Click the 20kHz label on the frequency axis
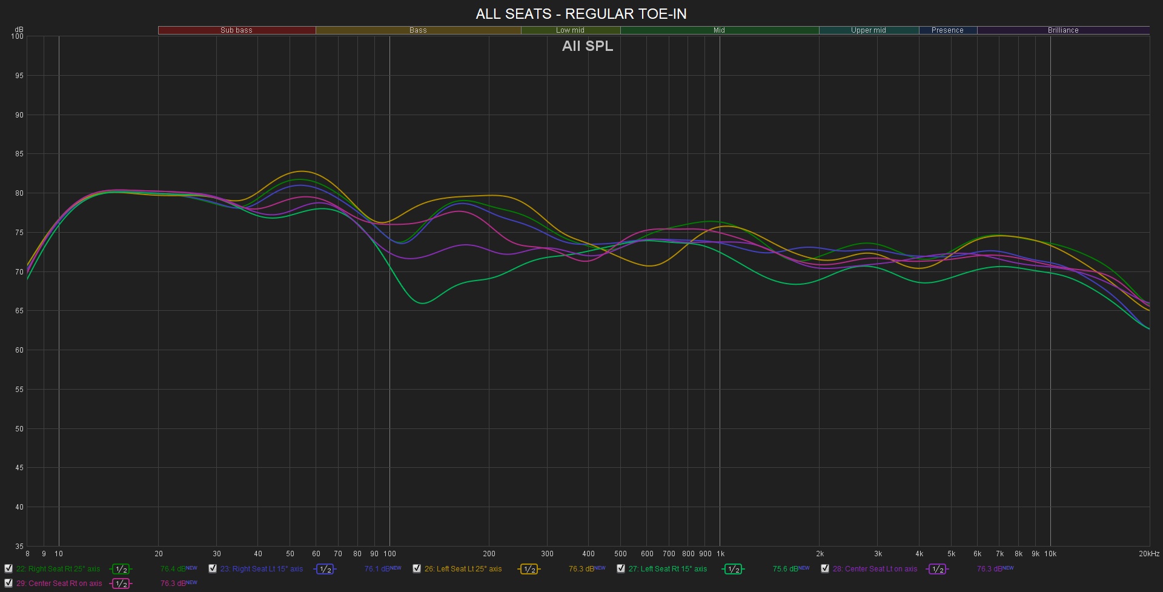Image resolution: width=1163 pixels, height=592 pixels. point(1148,554)
